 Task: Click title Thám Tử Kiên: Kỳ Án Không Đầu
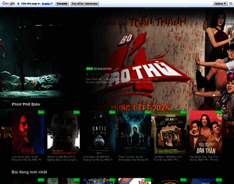133,158
